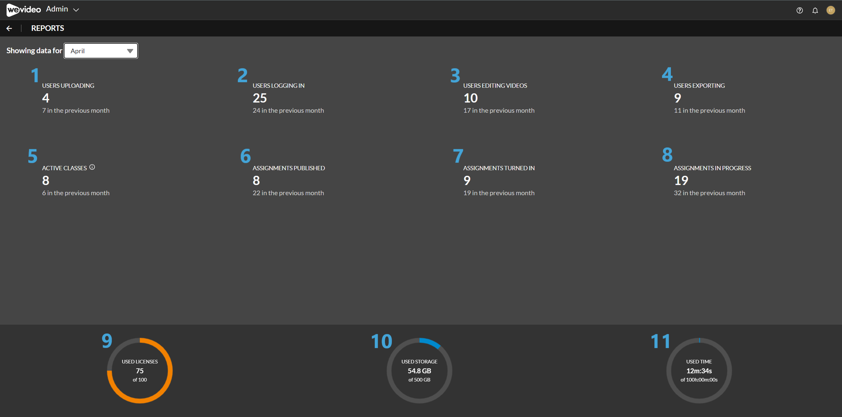Click the USED STORAGE label

pyautogui.click(x=420, y=362)
